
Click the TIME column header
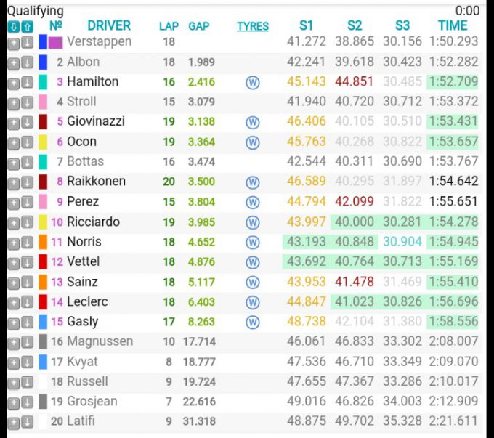453,26
